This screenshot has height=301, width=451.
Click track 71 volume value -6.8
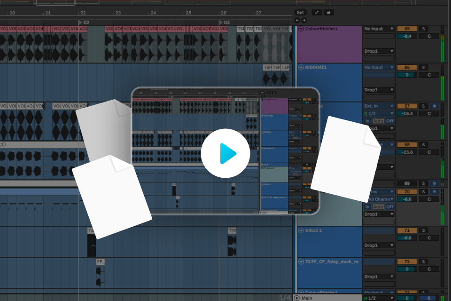click(407, 238)
